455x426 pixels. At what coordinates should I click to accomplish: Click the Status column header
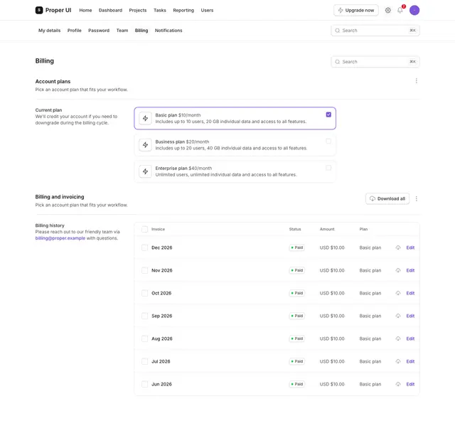295,229
